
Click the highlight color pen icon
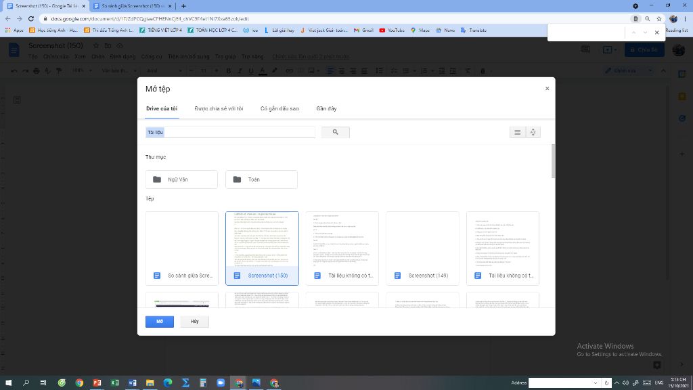275,70
